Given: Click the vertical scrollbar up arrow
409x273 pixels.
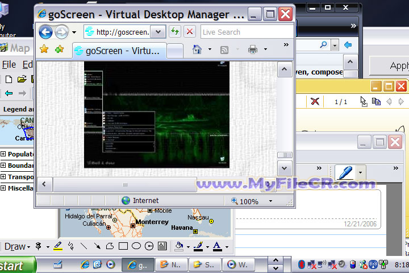Looking at the screenshot, I should (x=285, y=69).
